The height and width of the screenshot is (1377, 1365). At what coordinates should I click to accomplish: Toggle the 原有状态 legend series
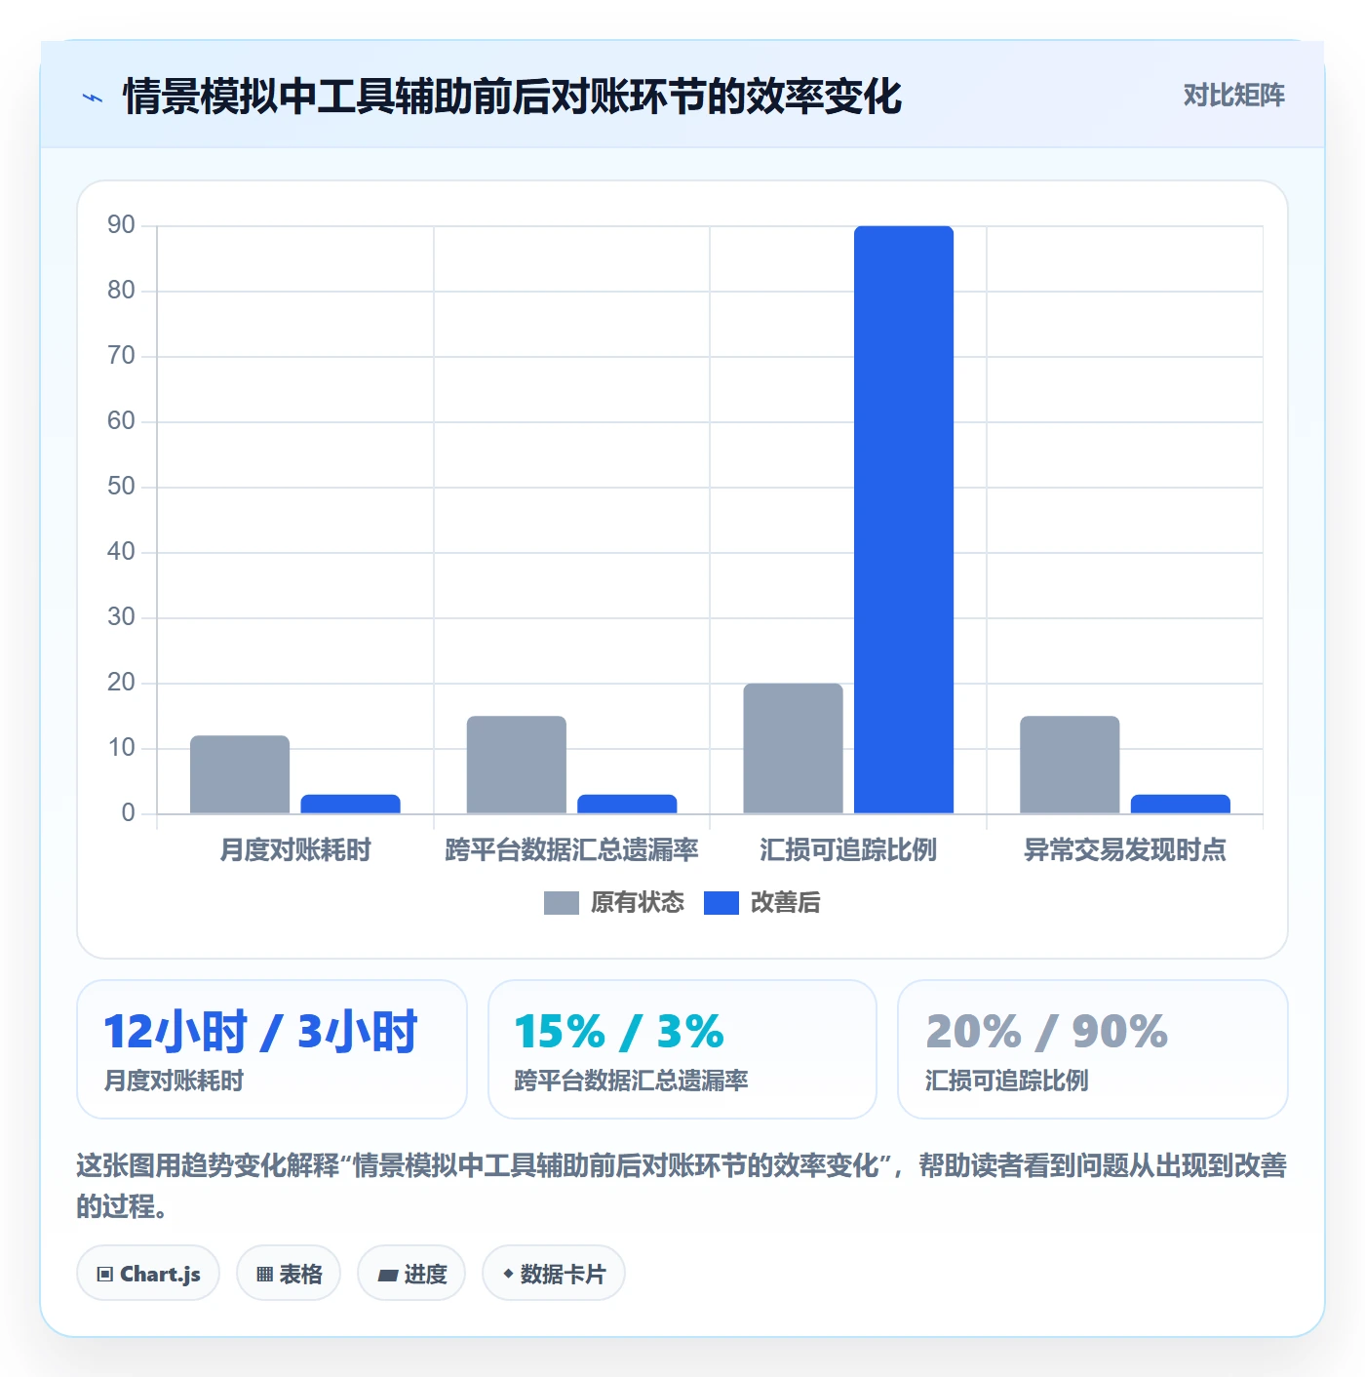[614, 903]
